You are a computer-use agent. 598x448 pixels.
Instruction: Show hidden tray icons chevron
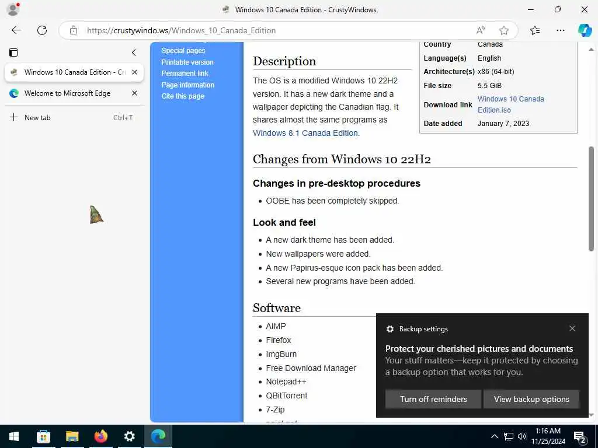tap(494, 436)
